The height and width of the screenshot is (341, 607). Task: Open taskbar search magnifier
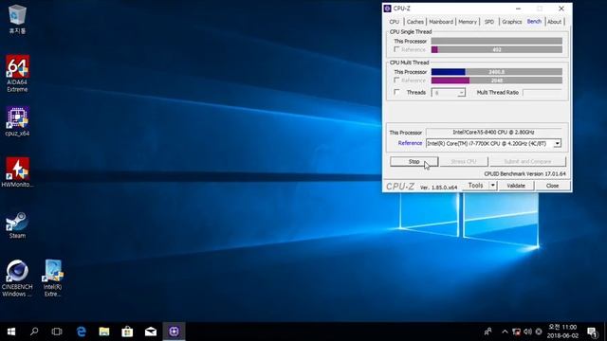coord(34,332)
